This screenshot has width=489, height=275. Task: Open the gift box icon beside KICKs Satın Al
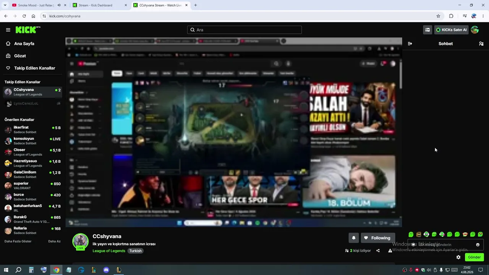427,30
